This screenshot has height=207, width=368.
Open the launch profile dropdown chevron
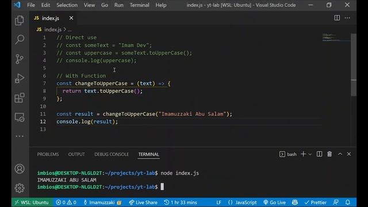pos(310,154)
